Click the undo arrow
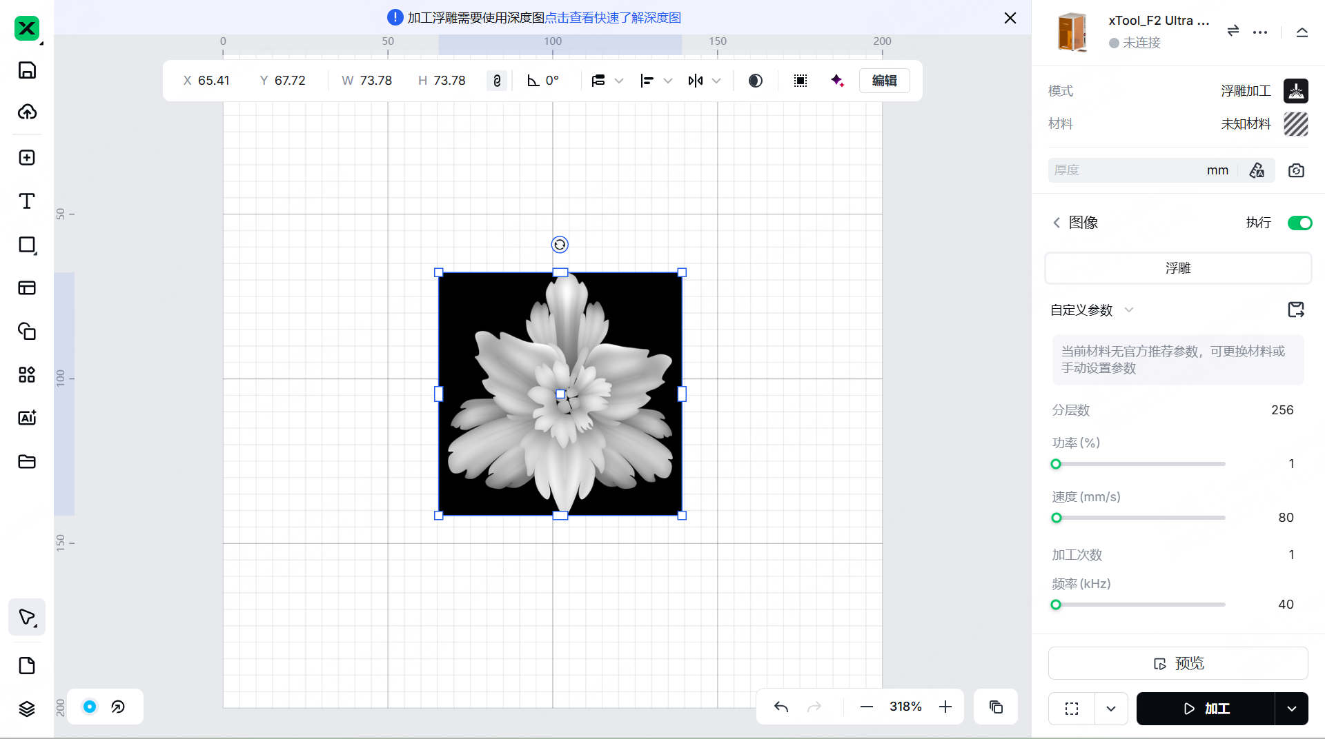The height and width of the screenshot is (739, 1325). (781, 707)
